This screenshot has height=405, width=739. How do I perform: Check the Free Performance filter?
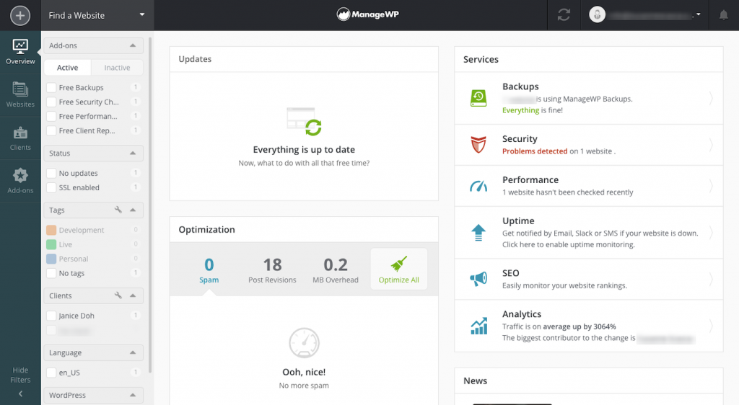pyautogui.click(x=51, y=116)
